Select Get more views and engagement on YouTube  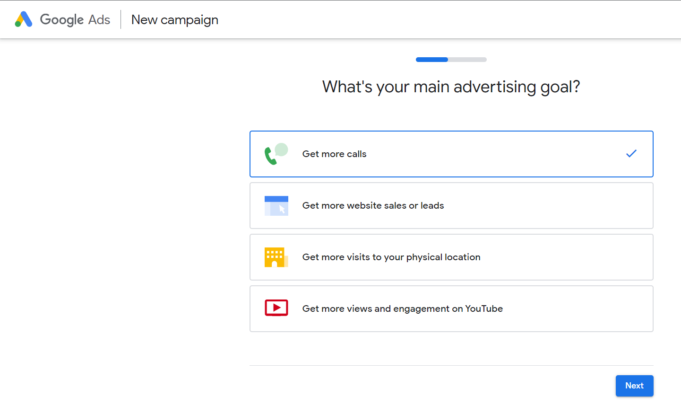point(402,309)
